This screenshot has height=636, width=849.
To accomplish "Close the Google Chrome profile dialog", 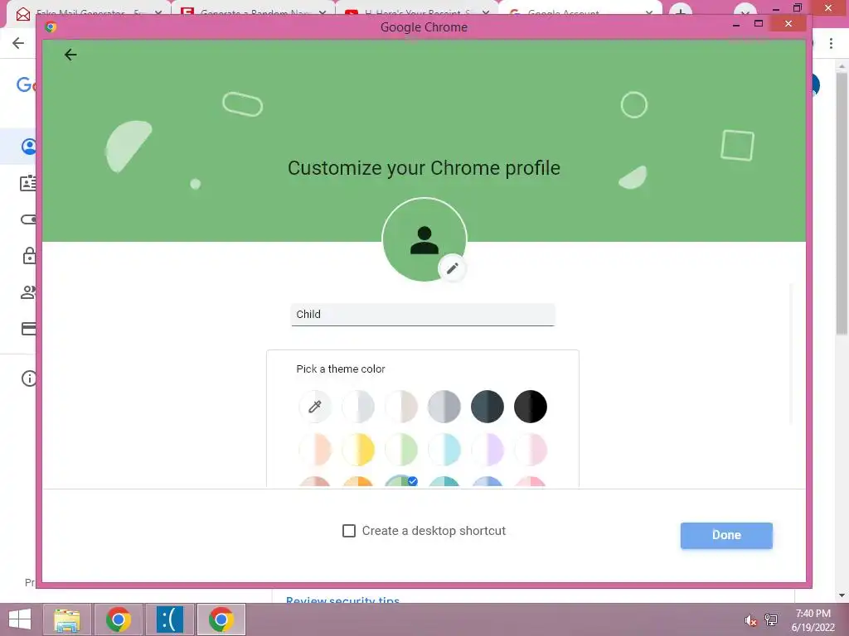I will pos(788,24).
